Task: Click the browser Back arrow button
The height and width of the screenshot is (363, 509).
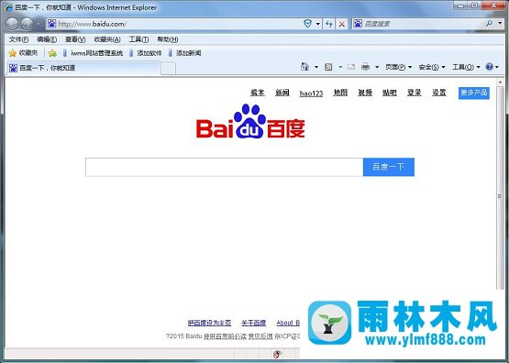Action: click(x=12, y=24)
